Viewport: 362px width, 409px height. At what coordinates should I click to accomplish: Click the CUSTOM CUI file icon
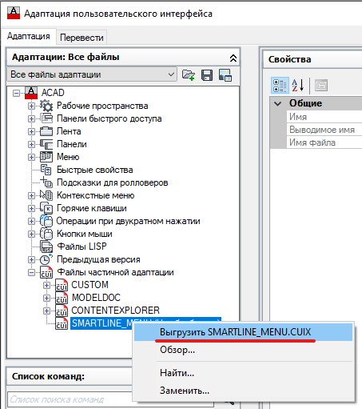(x=62, y=285)
